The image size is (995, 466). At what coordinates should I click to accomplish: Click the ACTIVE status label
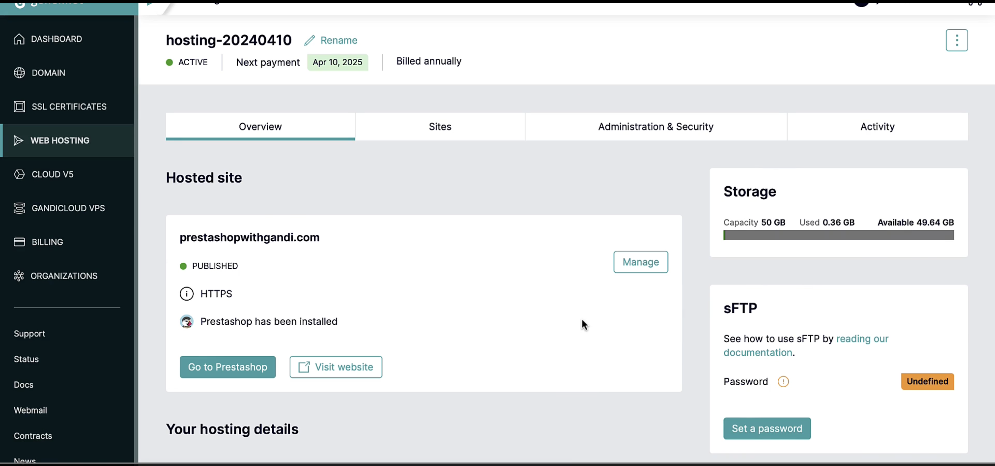(193, 62)
